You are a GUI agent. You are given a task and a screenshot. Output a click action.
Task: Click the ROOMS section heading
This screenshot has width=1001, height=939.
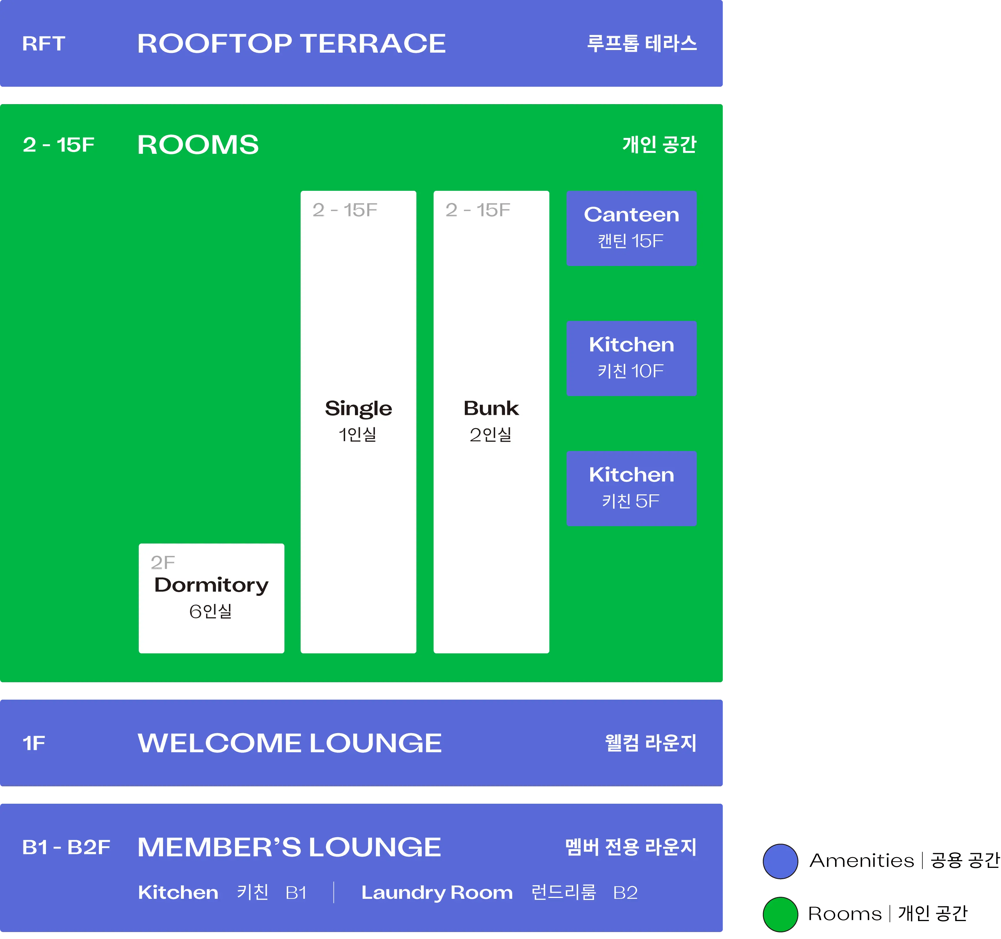pos(198,145)
